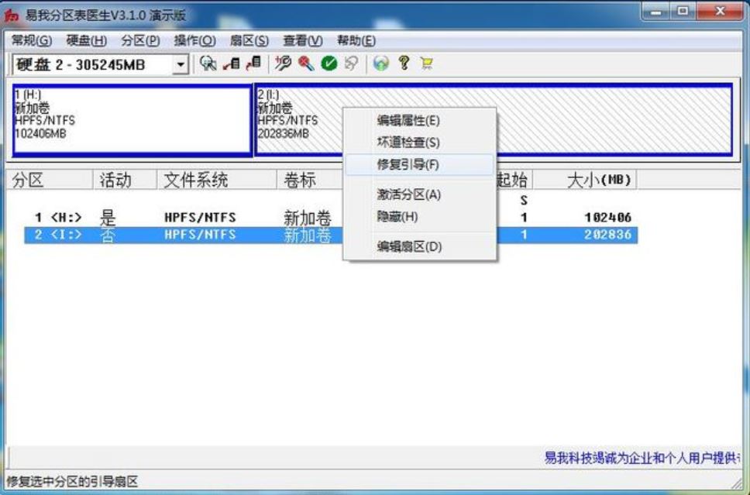This screenshot has width=750, height=495.
Task: Open the 查看(V) menu
Action: [303, 40]
